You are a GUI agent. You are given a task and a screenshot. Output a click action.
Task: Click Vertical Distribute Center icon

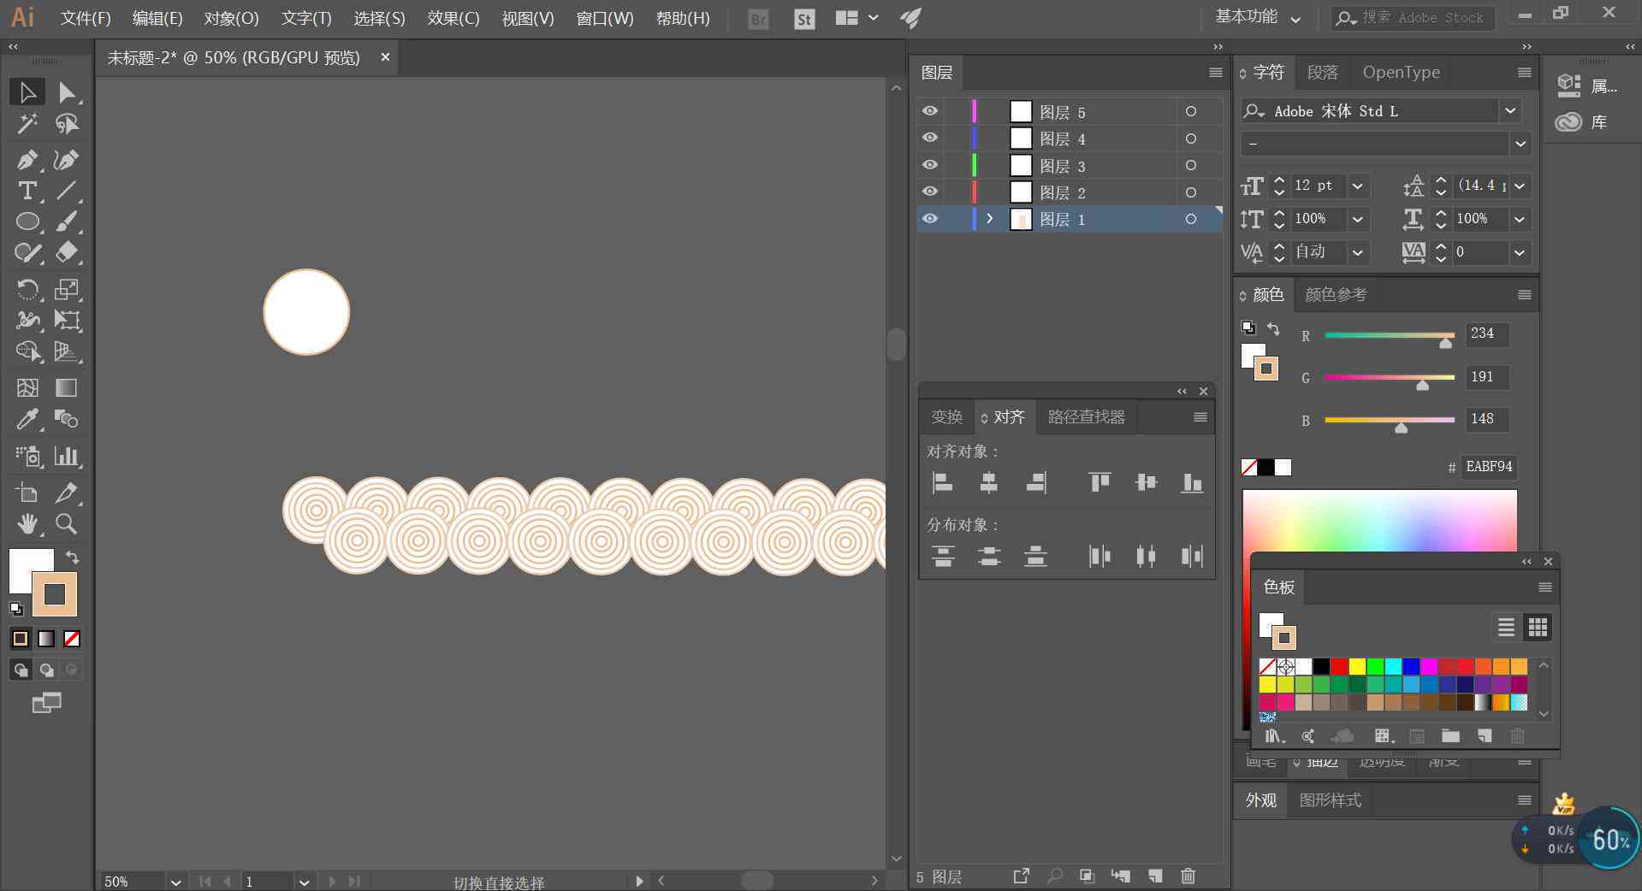click(989, 557)
